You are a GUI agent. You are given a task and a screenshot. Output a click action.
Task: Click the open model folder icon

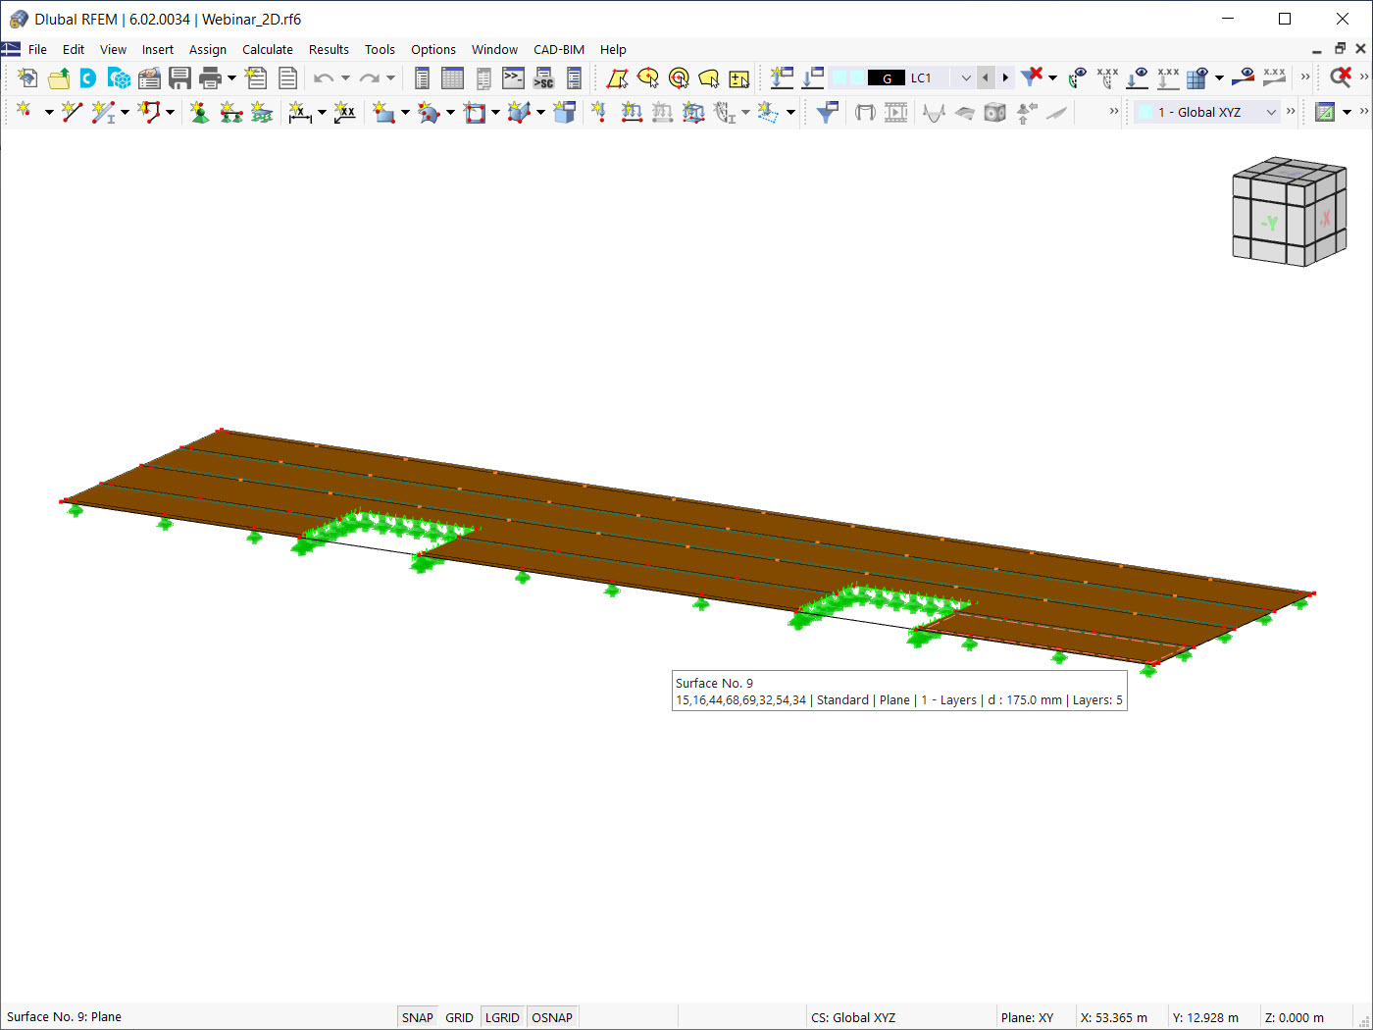pos(59,78)
